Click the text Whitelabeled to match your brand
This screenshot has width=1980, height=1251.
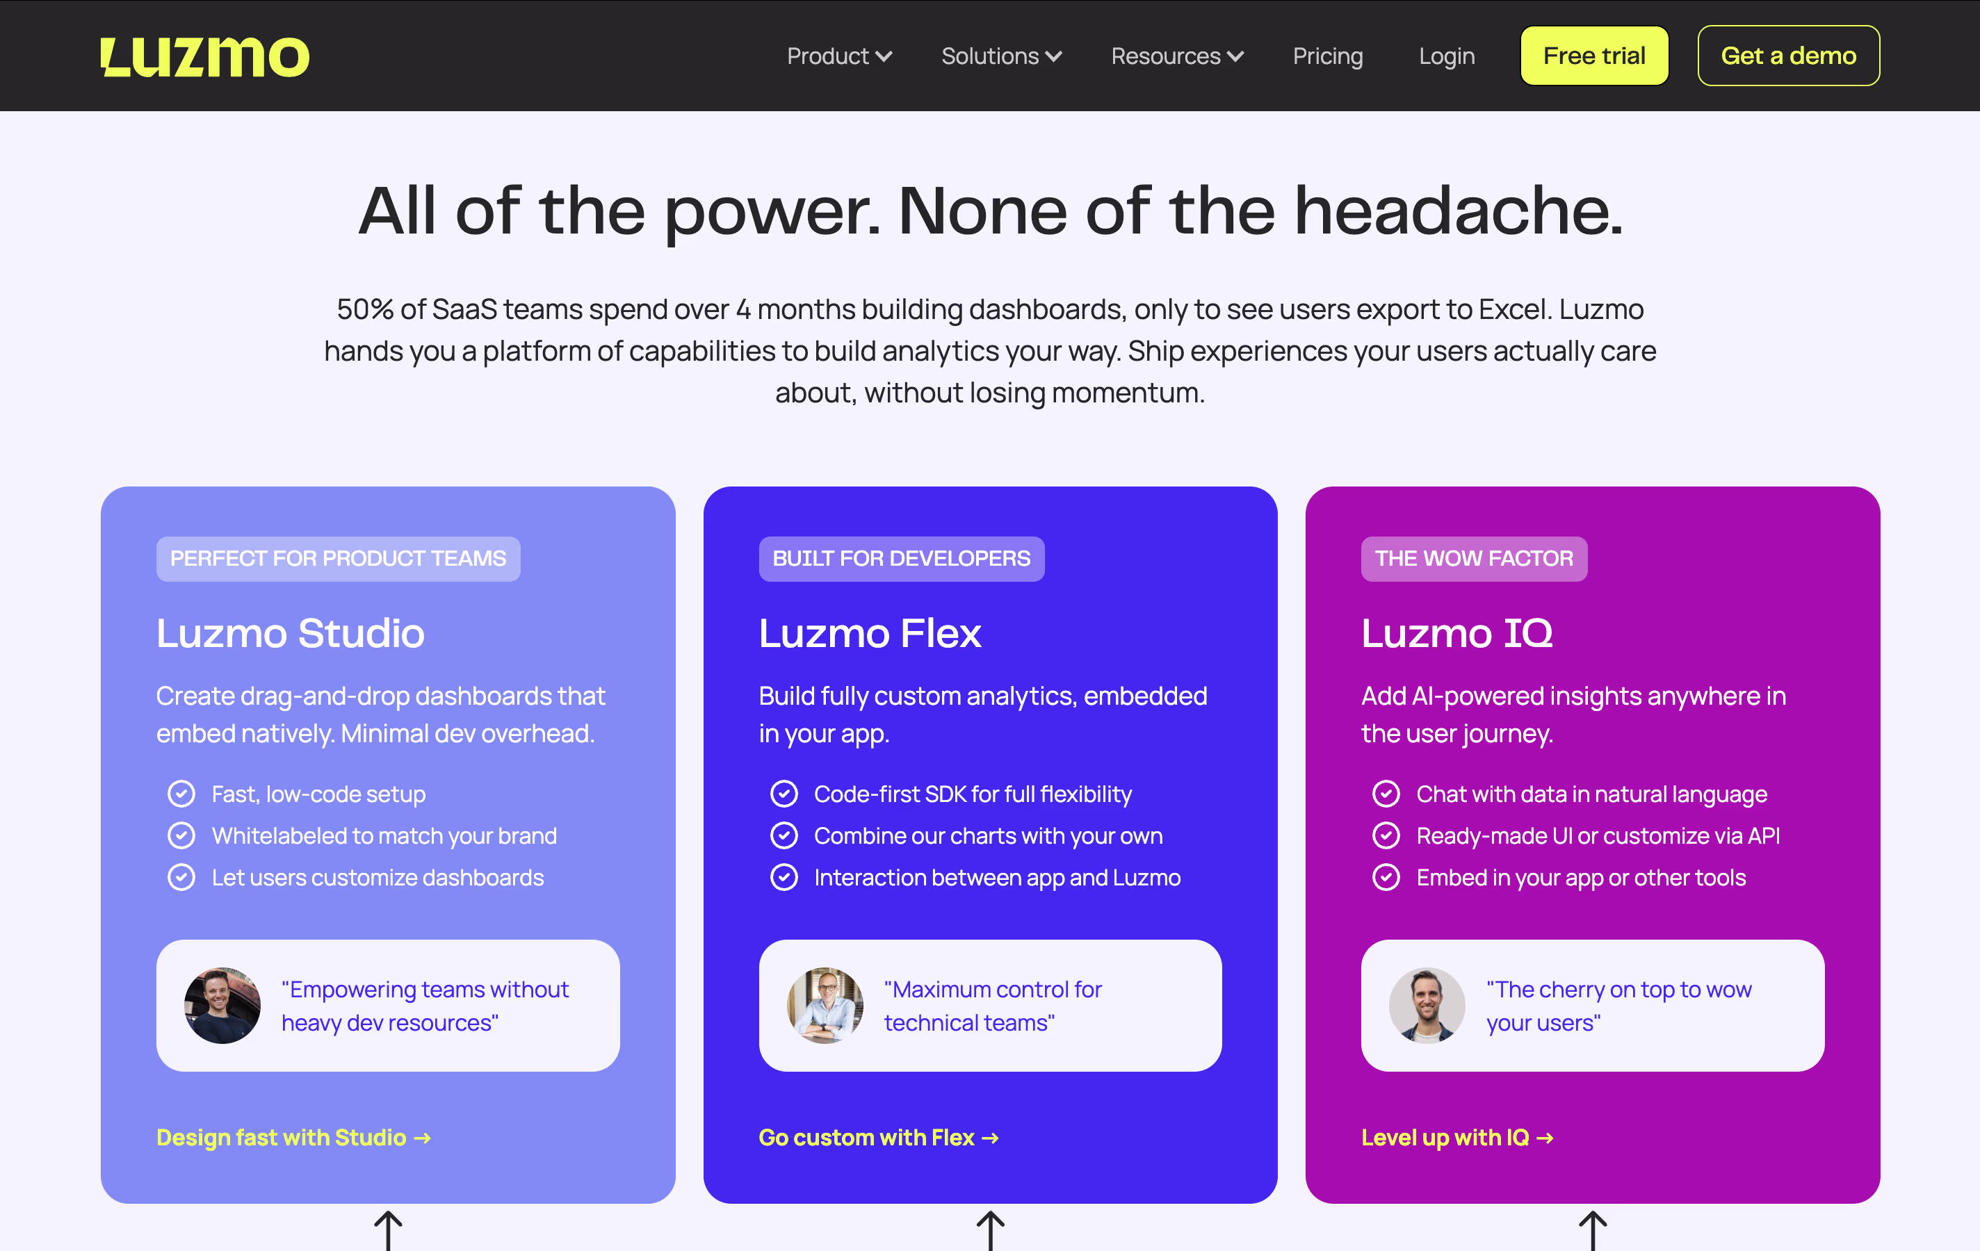tap(384, 836)
